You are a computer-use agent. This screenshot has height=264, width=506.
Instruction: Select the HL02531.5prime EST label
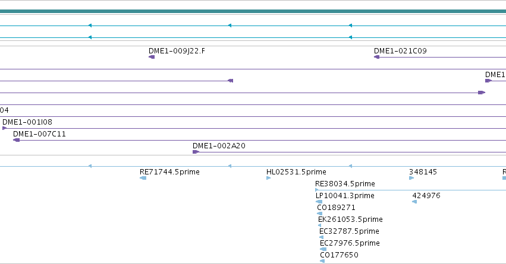coord(296,172)
